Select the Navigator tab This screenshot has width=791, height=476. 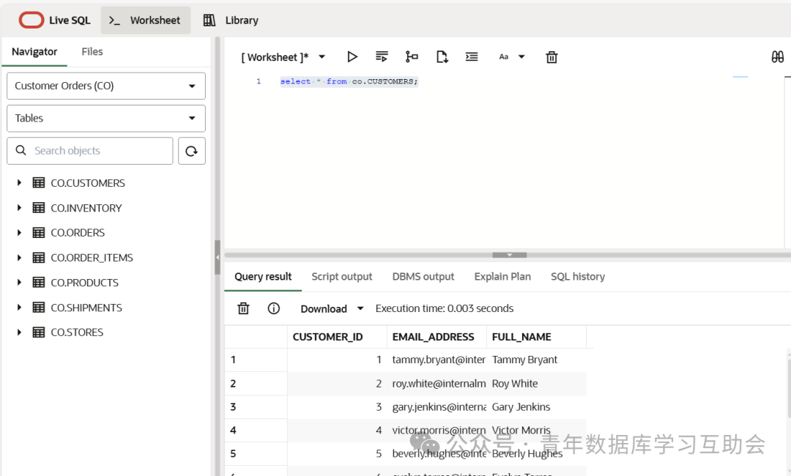tap(34, 51)
